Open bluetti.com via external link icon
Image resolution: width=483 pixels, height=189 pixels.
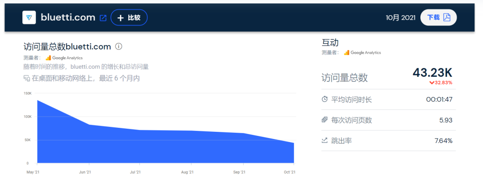pyautogui.click(x=103, y=18)
